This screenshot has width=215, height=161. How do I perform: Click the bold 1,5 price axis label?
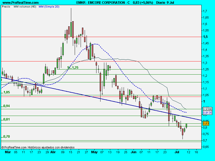tap(205, 37)
